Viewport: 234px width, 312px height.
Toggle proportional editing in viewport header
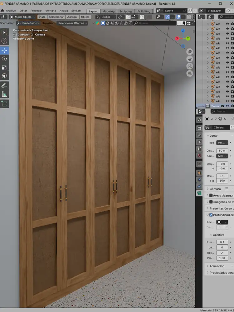pyautogui.click(x=142, y=17)
